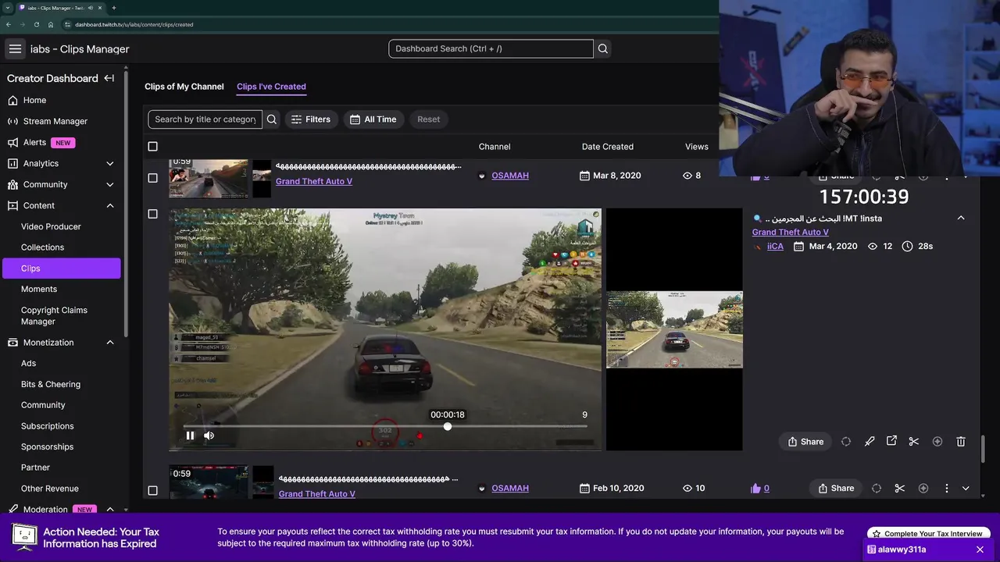Click the browser home button

pyautogui.click(x=51, y=24)
